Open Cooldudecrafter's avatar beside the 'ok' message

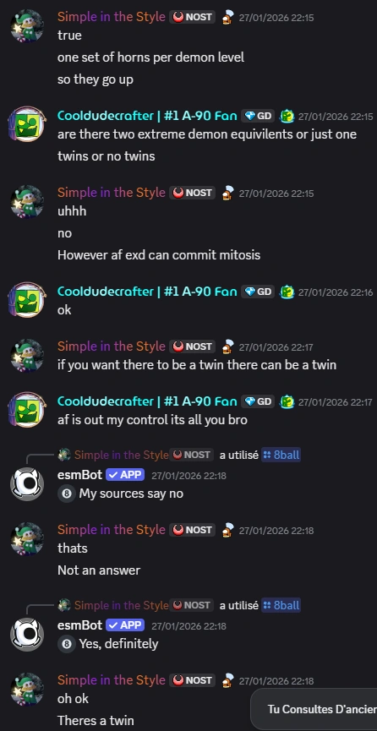[x=27, y=300]
